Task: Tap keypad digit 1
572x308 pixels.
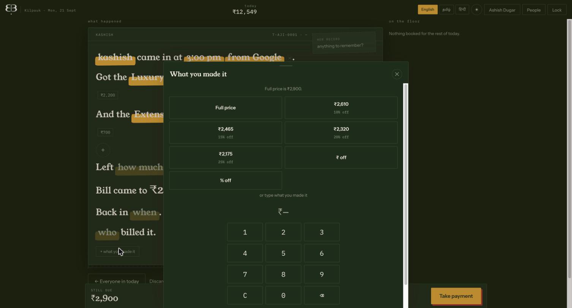Action: click(x=245, y=232)
